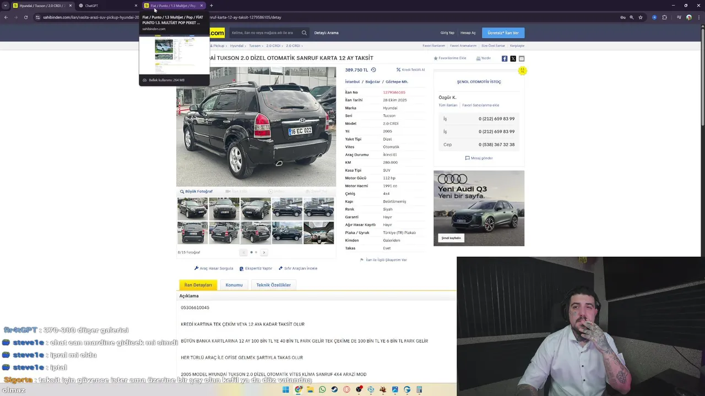Click the Karşılaştır link
This screenshot has height=396, width=705.
pyautogui.click(x=517, y=46)
